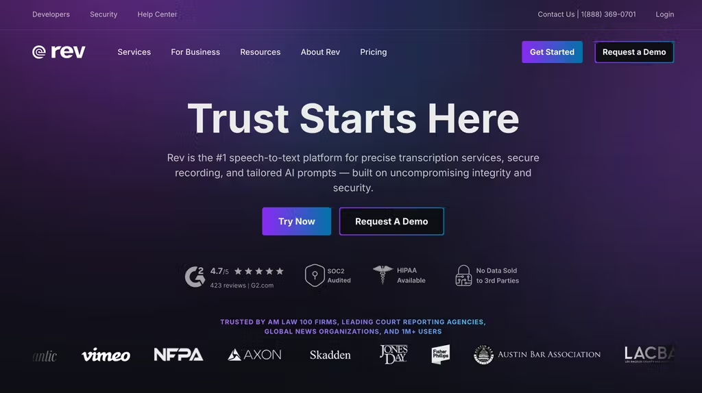Click the No Data Sold padlock icon
Screen dimensions: 702x393
pyautogui.click(x=463, y=275)
